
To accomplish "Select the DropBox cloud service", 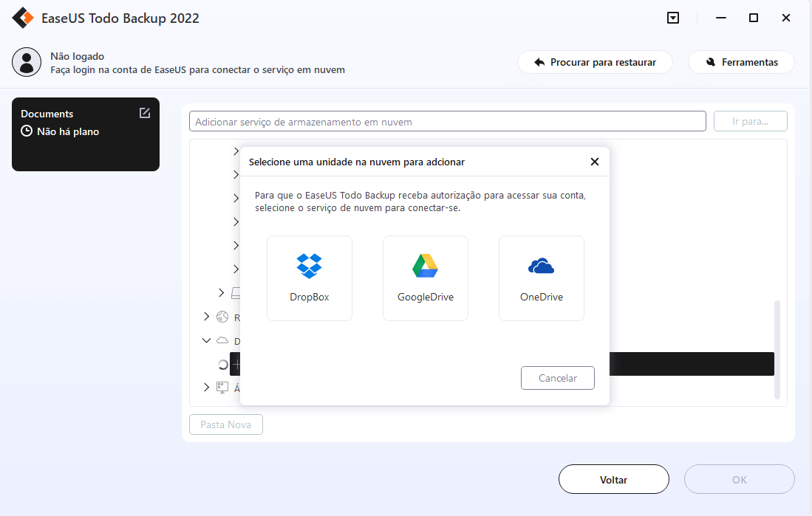I will 309,278.
